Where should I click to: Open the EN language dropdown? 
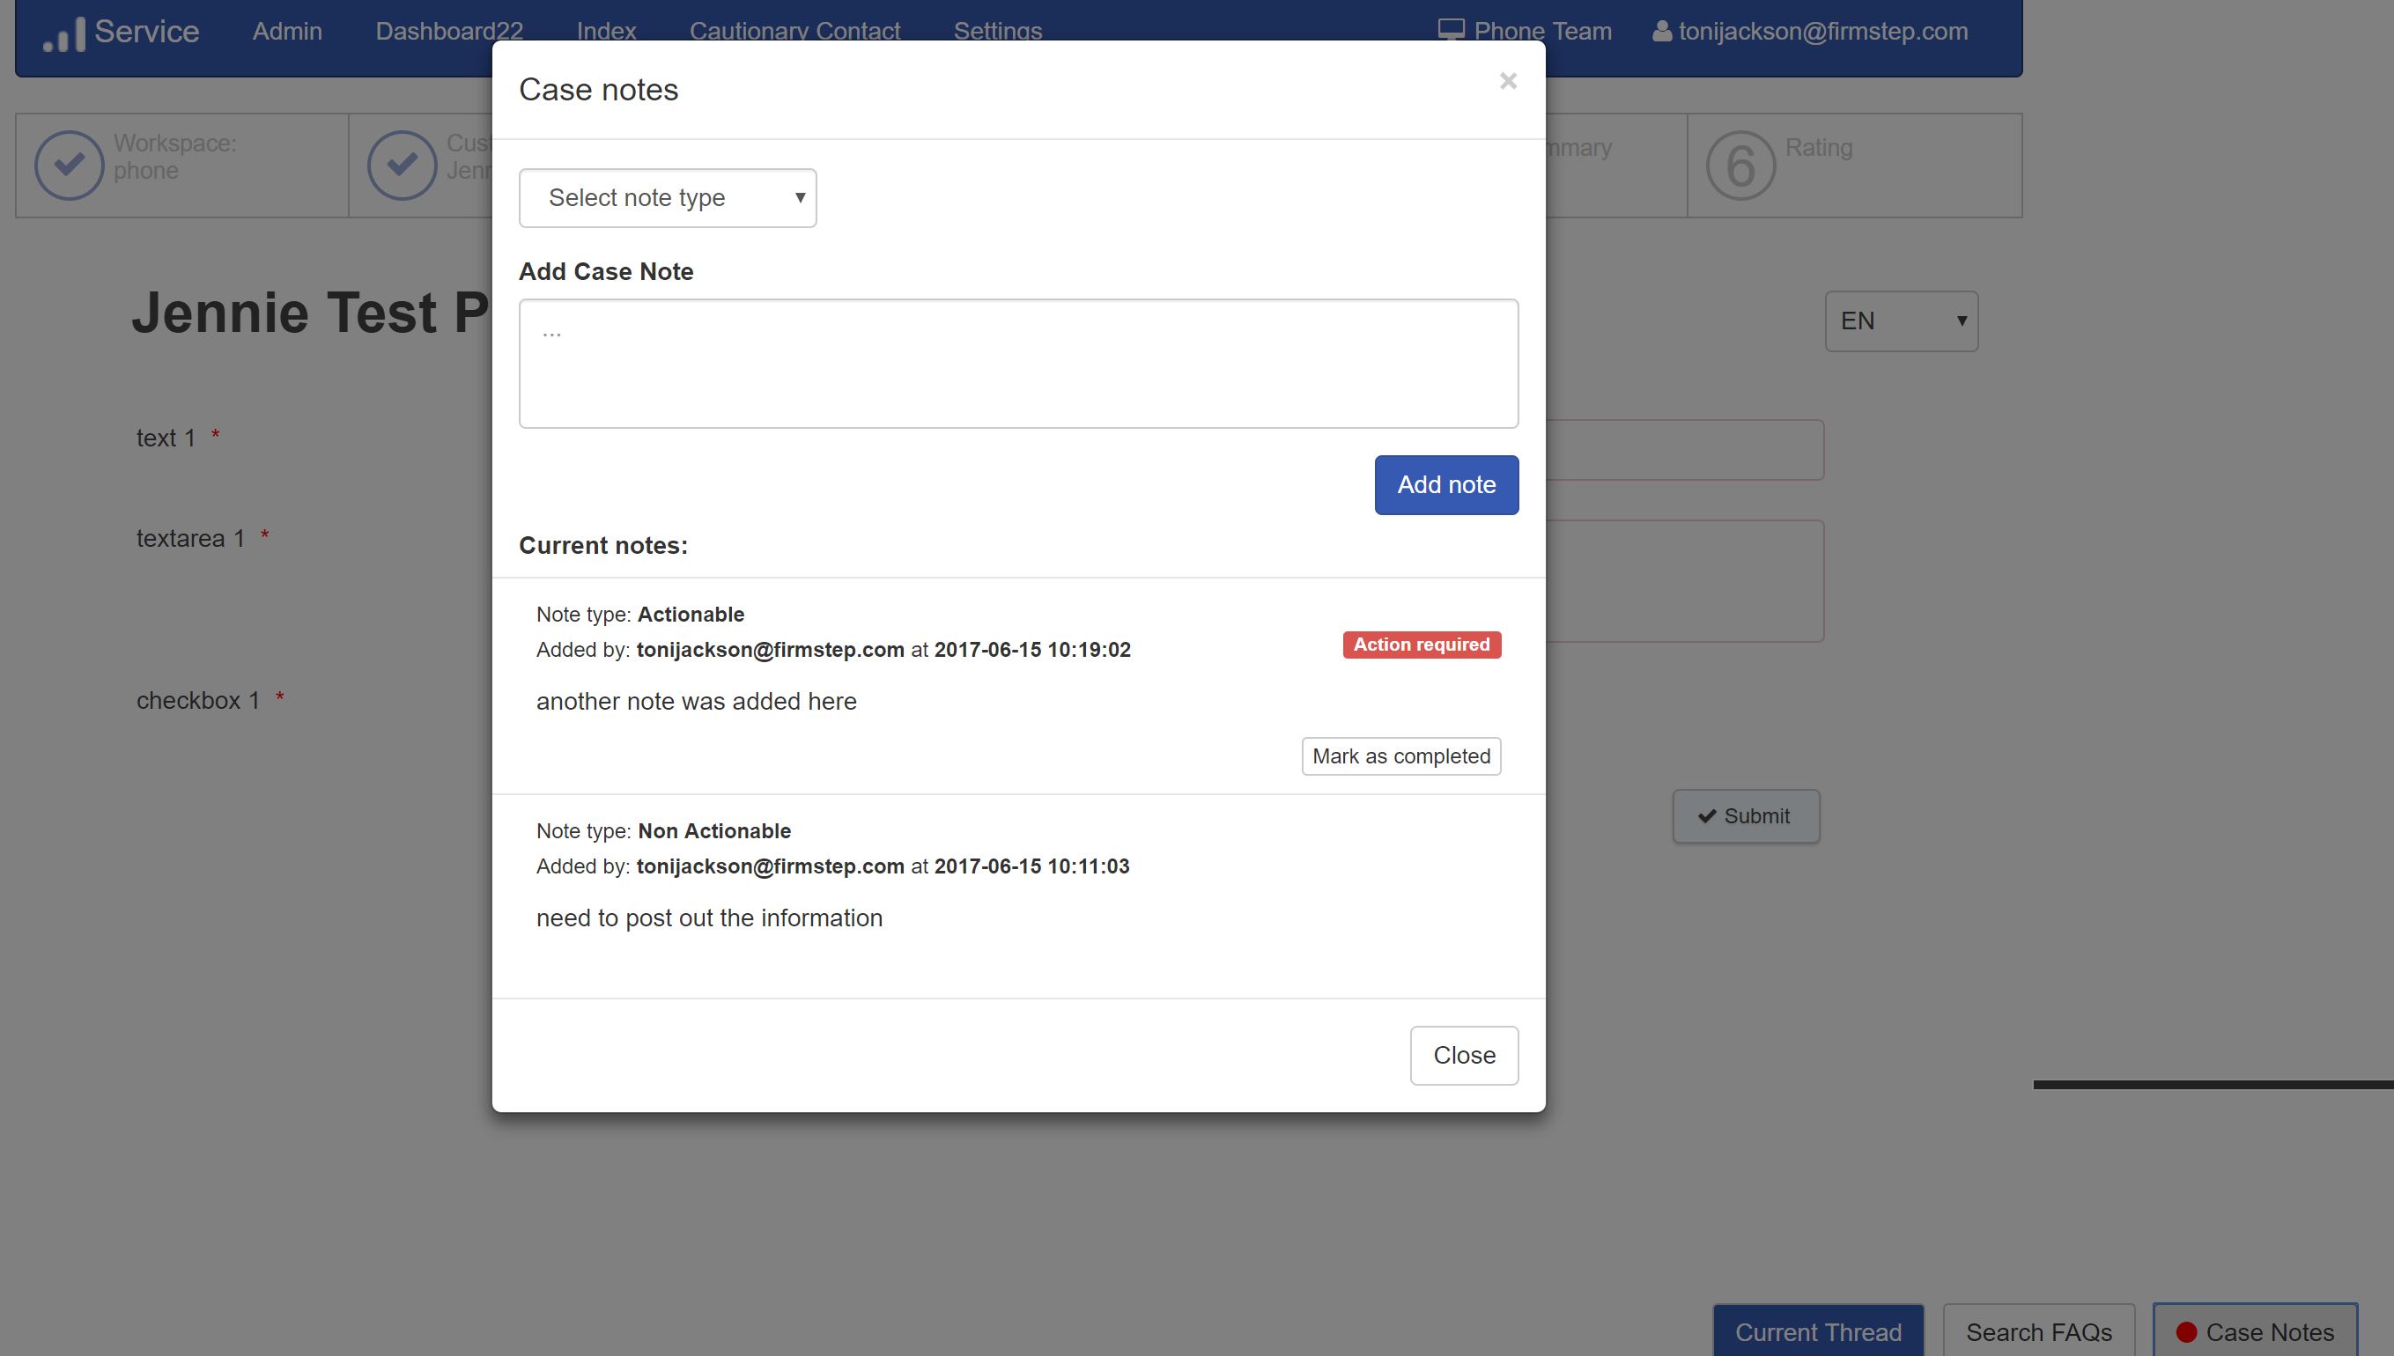coord(1902,321)
